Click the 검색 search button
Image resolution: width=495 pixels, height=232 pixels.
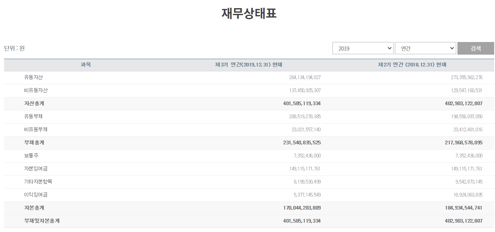coord(476,48)
